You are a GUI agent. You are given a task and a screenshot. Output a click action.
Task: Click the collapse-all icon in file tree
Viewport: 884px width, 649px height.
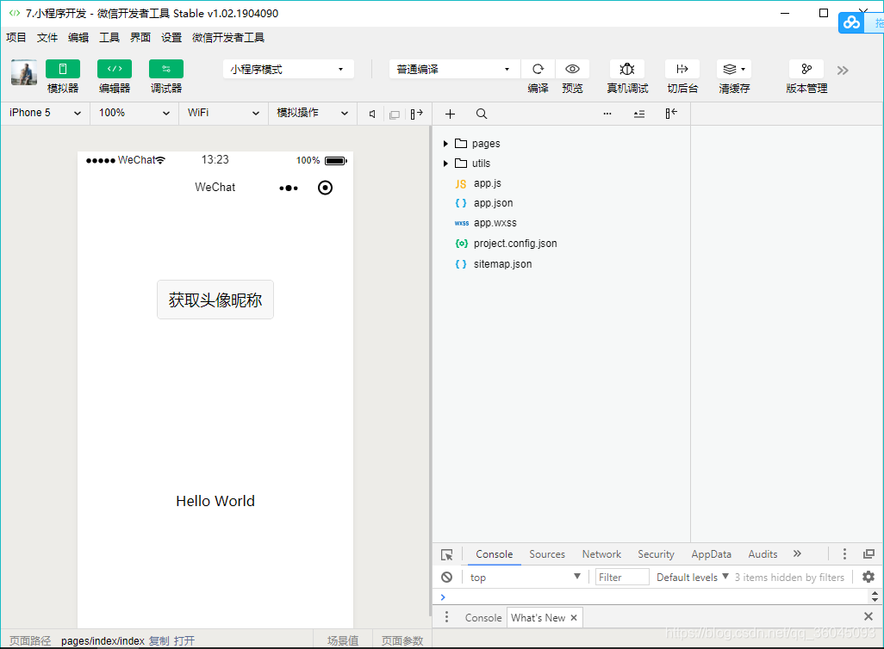[638, 114]
